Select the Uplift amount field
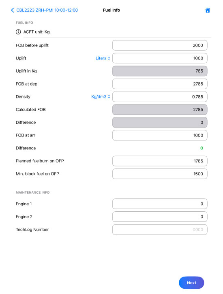 click(160, 58)
